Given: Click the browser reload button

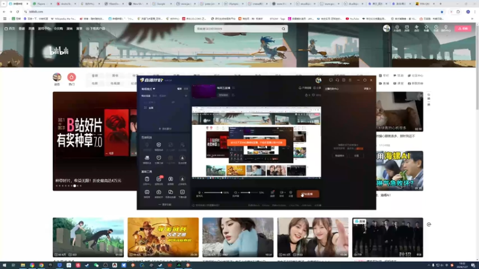Looking at the screenshot, I should (x=17, y=11).
